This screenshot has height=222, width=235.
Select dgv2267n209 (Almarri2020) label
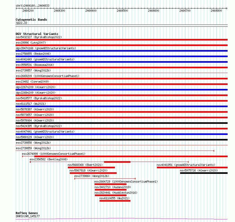click(x=36, y=87)
